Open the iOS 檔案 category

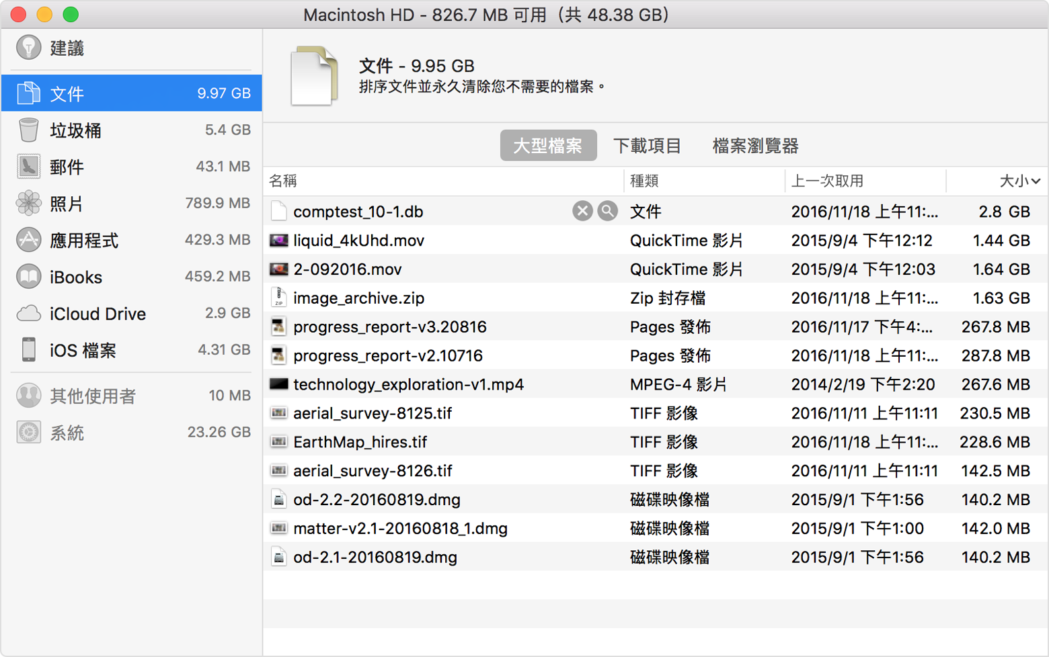pos(82,350)
